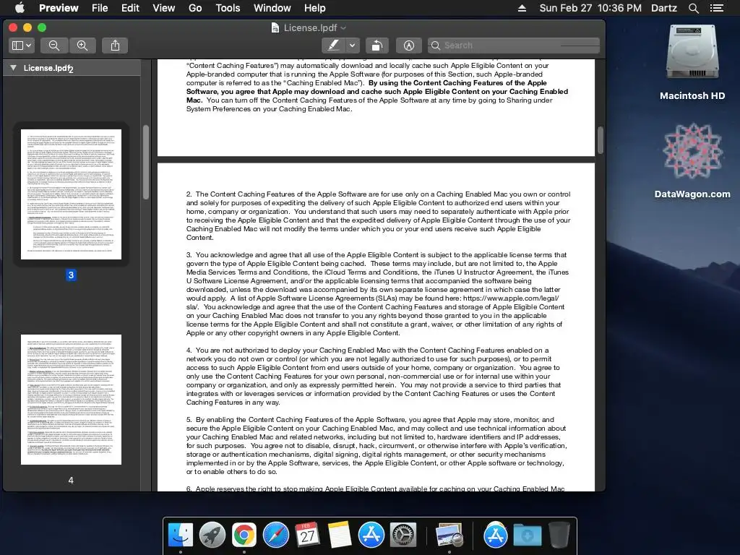Open the License.lpdf title dropdown chevron
This screenshot has height=555, width=740.
343,28
